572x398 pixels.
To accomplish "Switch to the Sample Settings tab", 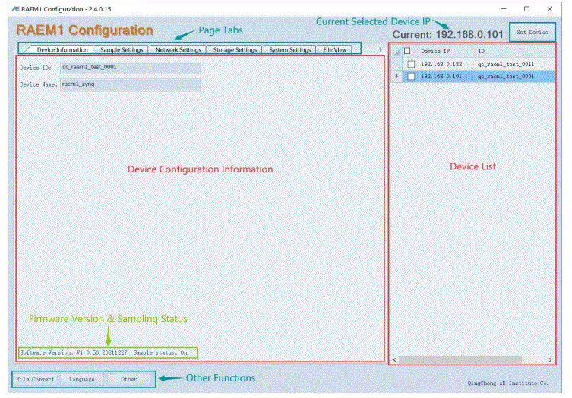I will (x=122, y=49).
